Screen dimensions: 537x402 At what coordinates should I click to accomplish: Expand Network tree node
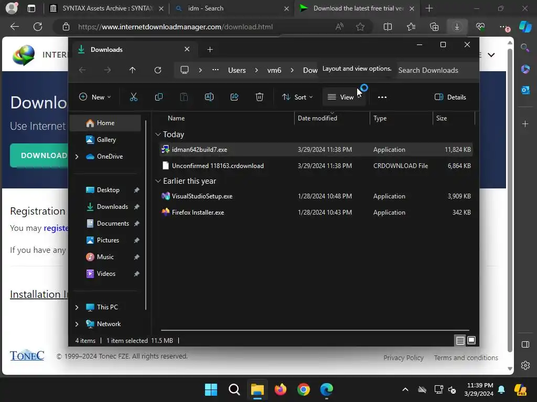[x=77, y=324]
